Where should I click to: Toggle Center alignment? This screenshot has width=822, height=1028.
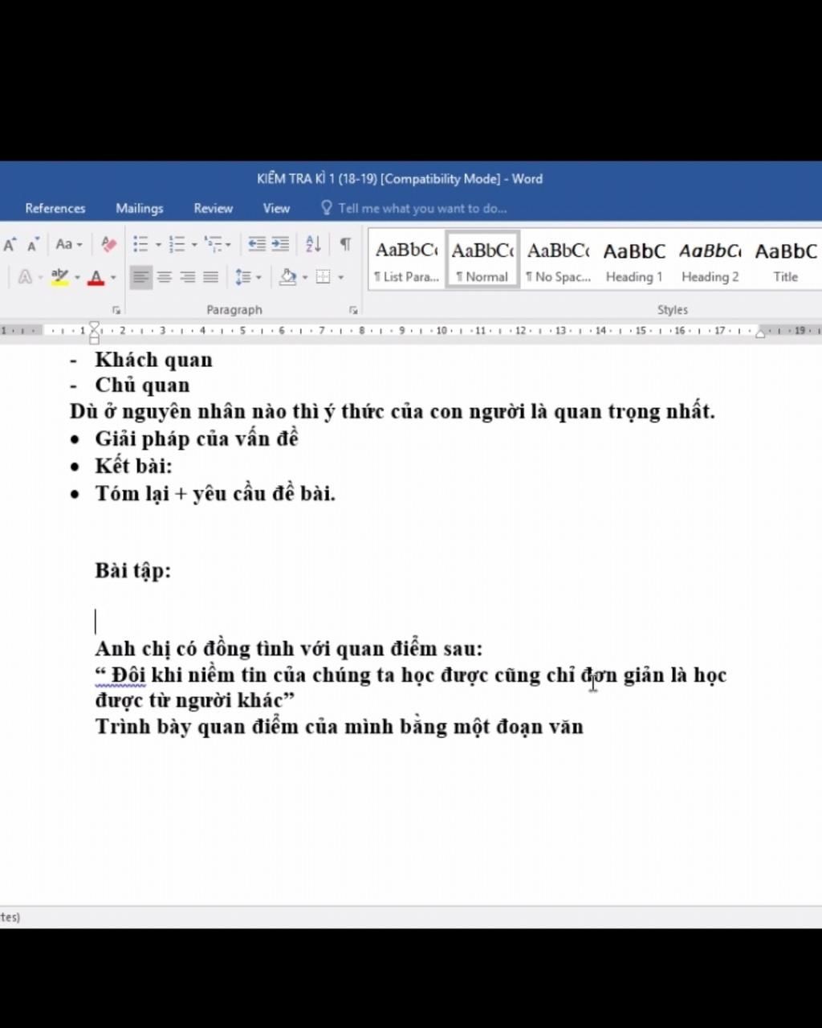165,277
